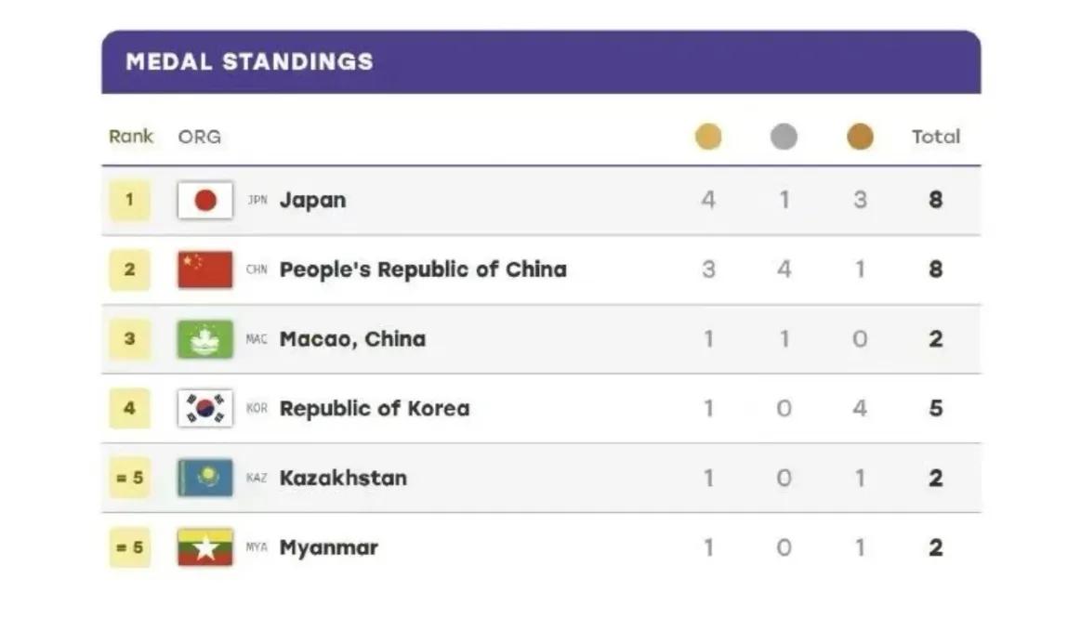This screenshot has width=1081, height=631.
Task: Click the rank 3 badge for Macao
Action: [129, 339]
